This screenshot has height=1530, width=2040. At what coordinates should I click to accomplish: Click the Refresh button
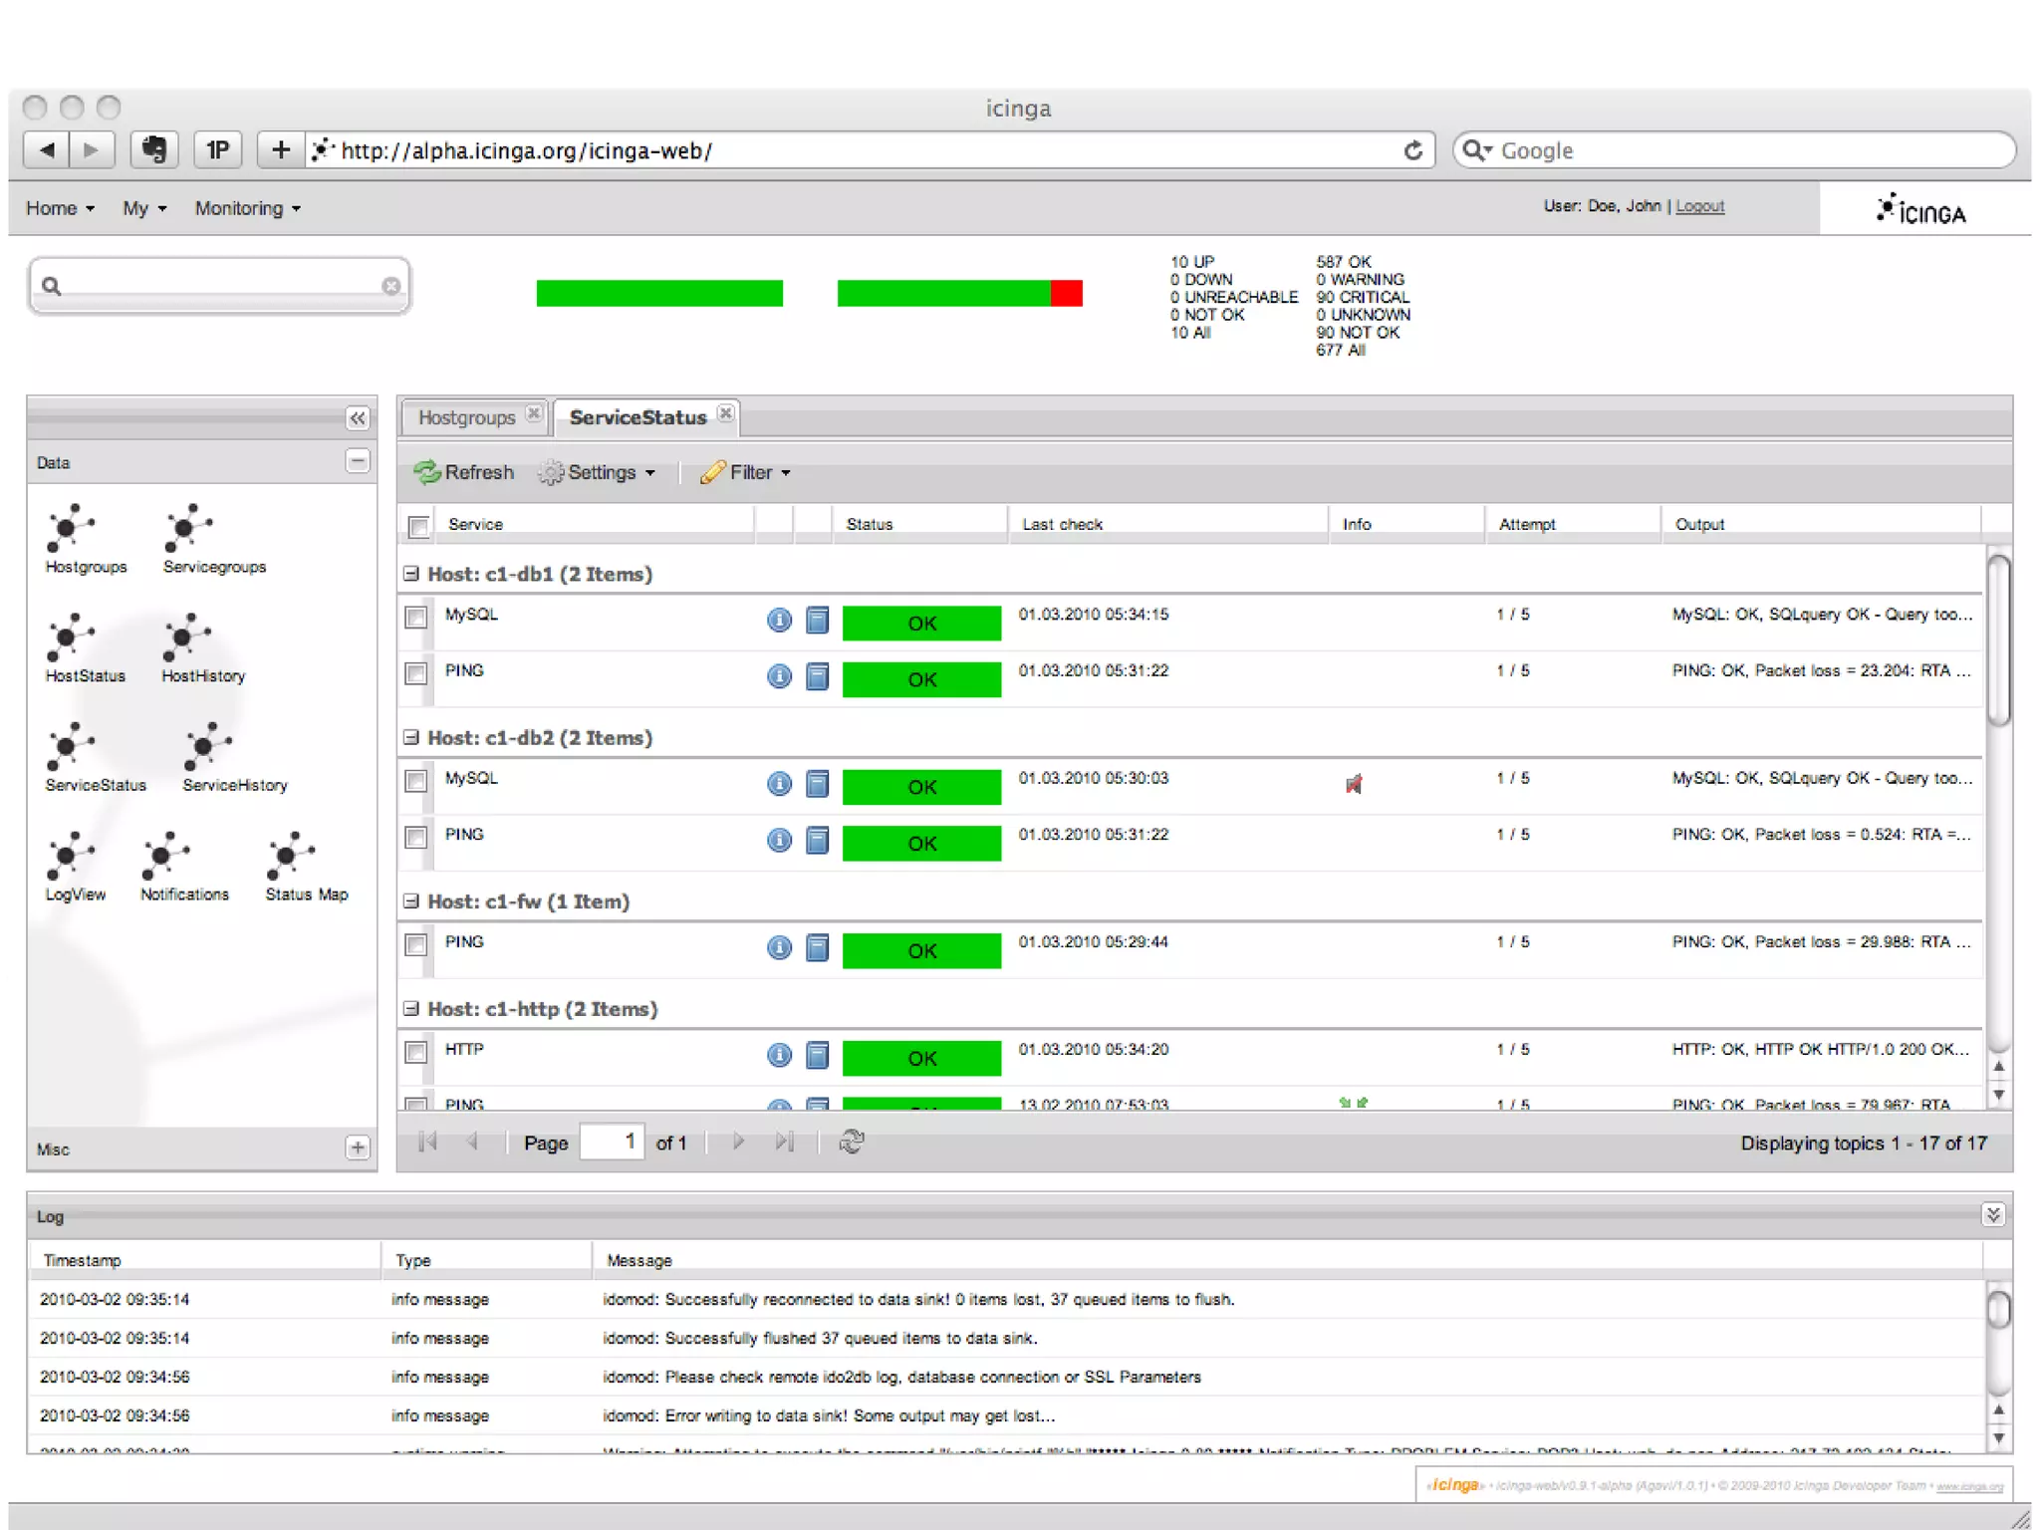464,472
